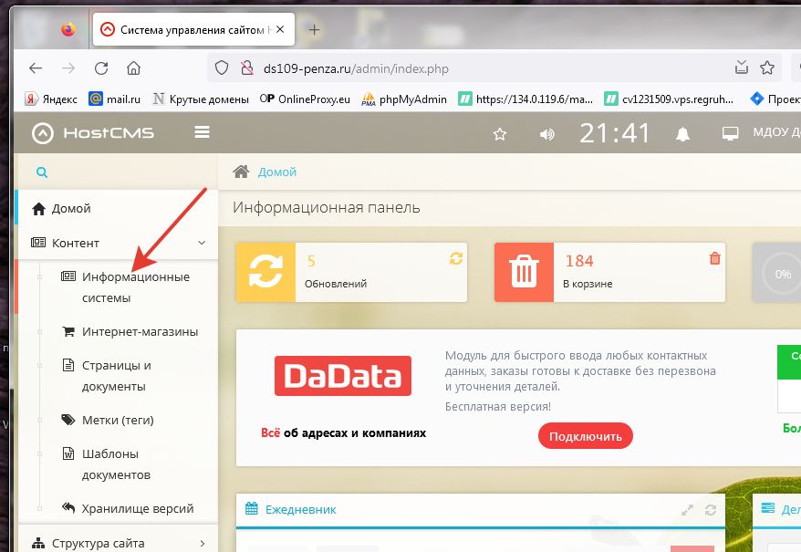801x552 pixels.
Task: Open Домой in the sidebar menu
Action: pyautogui.click(x=118, y=208)
